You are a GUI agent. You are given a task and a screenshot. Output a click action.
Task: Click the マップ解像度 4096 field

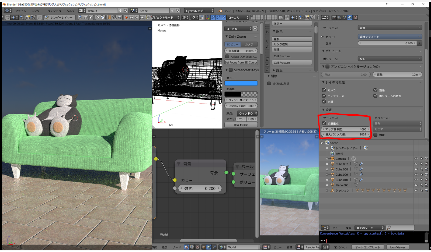(x=346, y=129)
